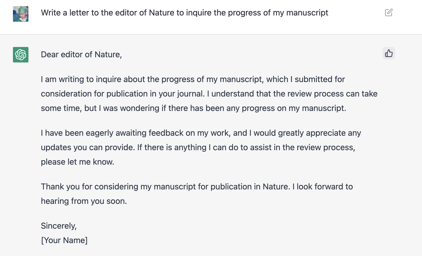This screenshot has width=422, height=256.
Task: Like the response with thumbs-up icon
Action: [x=389, y=53]
